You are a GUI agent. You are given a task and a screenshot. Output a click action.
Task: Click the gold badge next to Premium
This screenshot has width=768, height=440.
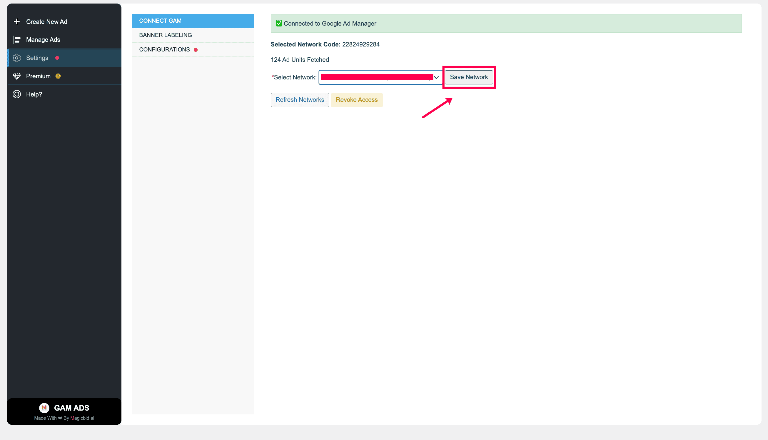coord(58,76)
